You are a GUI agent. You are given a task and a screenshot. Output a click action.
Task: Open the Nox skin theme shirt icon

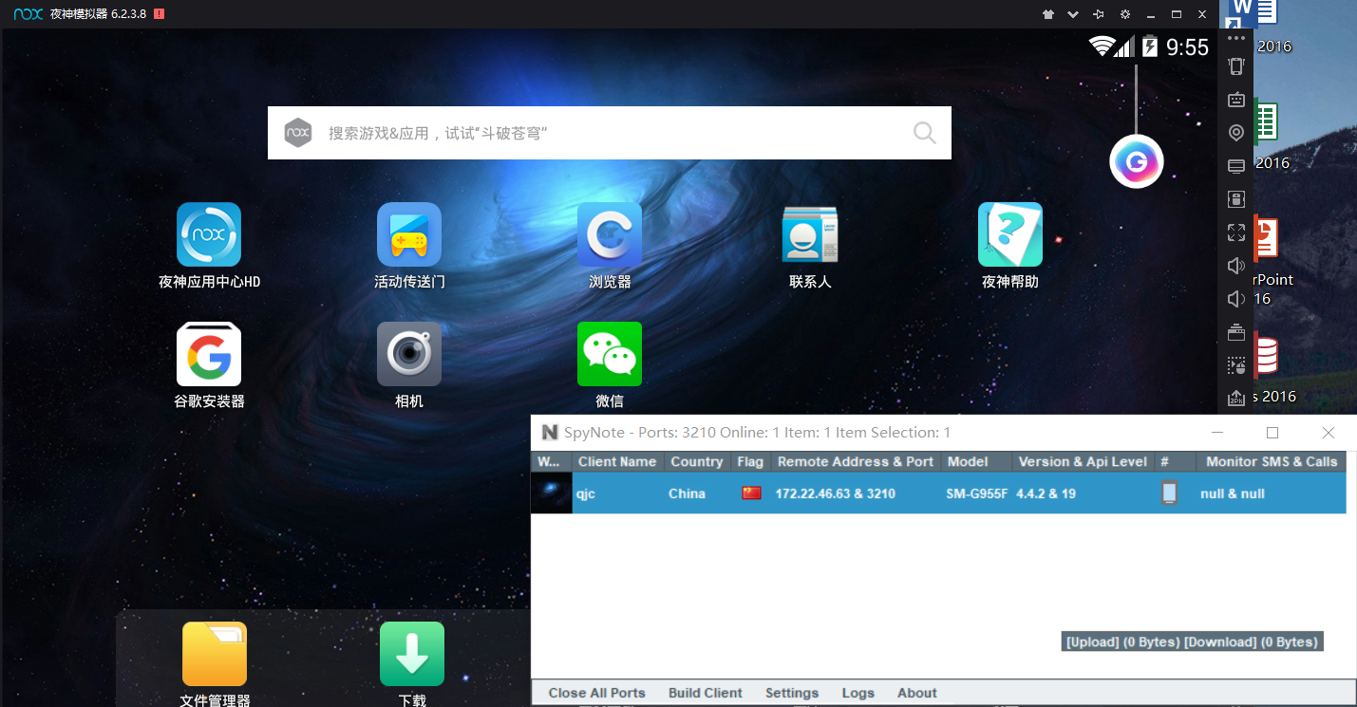point(1048,14)
